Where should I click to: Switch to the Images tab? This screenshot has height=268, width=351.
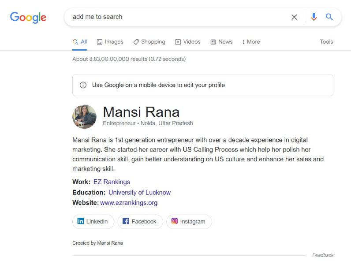[110, 42]
